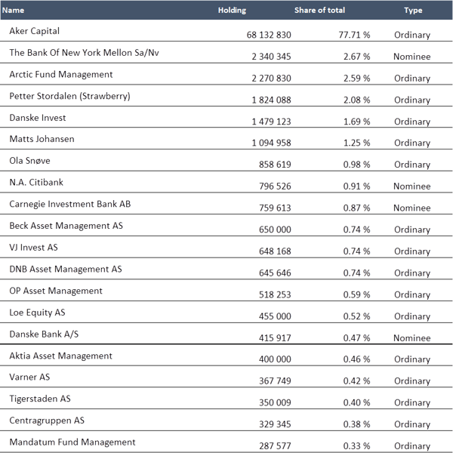This screenshot has width=453, height=453.
Task: Click share value 1.25 %
Action: pyautogui.click(x=357, y=143)
